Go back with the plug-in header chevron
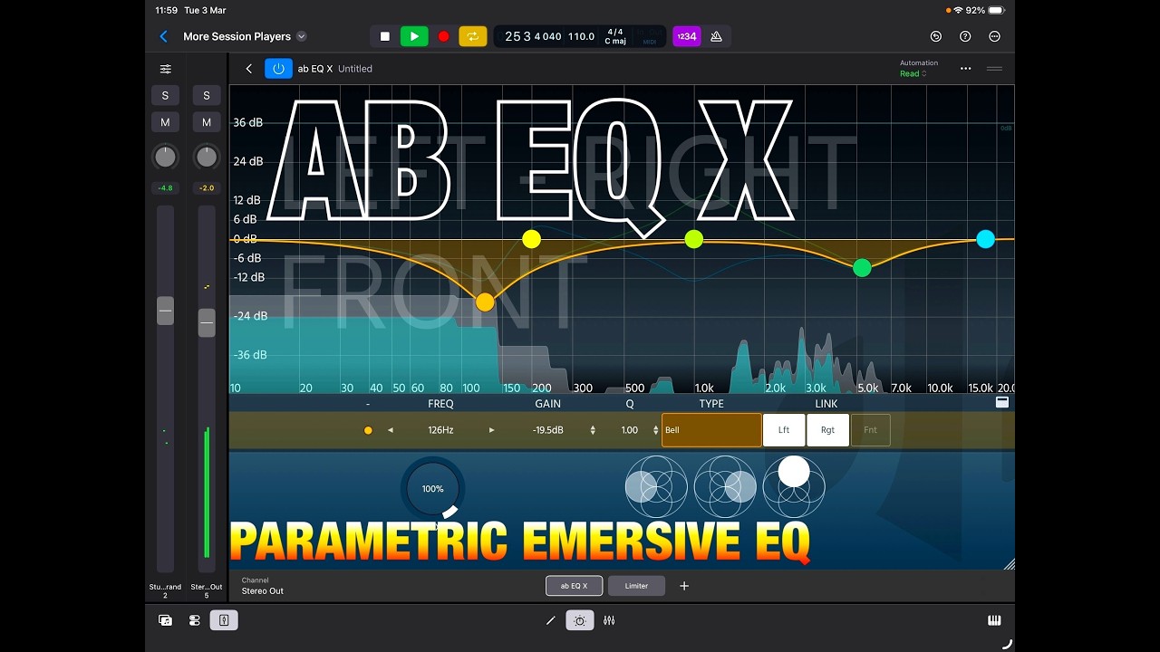The image size is (1160, 652). tap(249, 69)
